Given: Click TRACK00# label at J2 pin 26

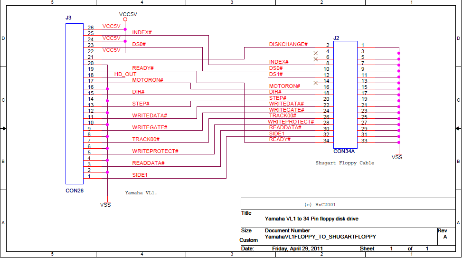Looking at the screenshot, I should [x=282, y=115].
